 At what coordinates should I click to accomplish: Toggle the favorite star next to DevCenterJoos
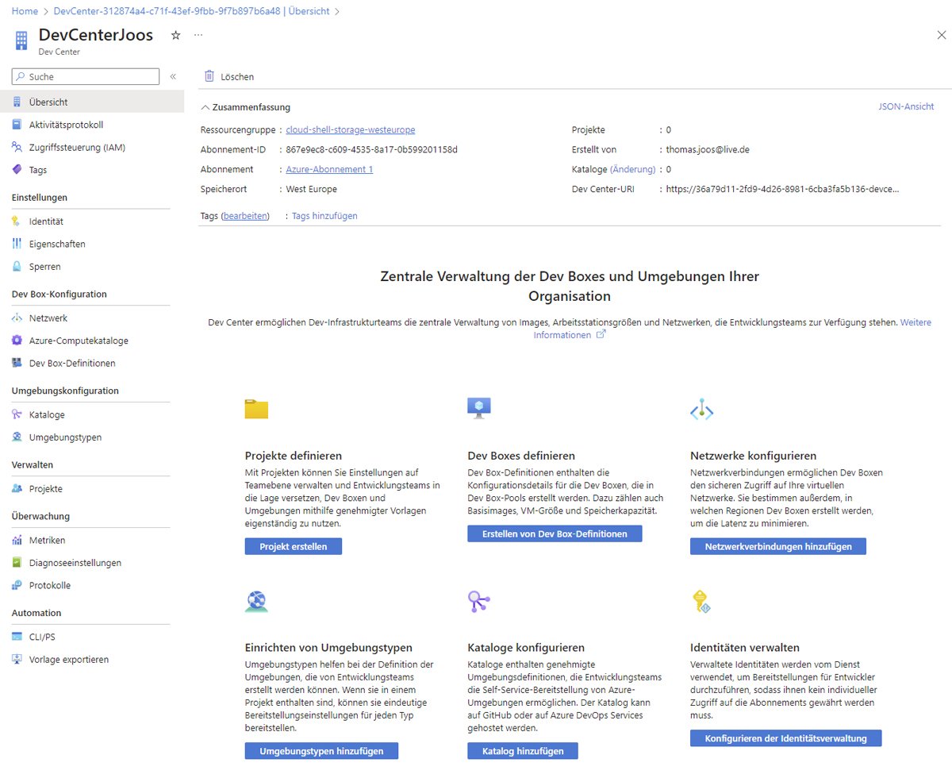point(175,35)
